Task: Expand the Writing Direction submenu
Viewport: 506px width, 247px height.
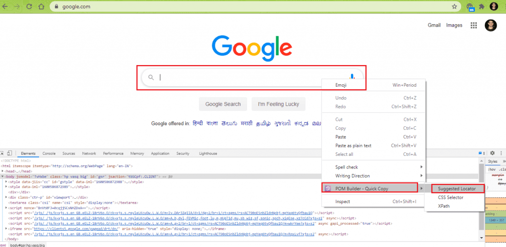Action: tap(374, 176)
